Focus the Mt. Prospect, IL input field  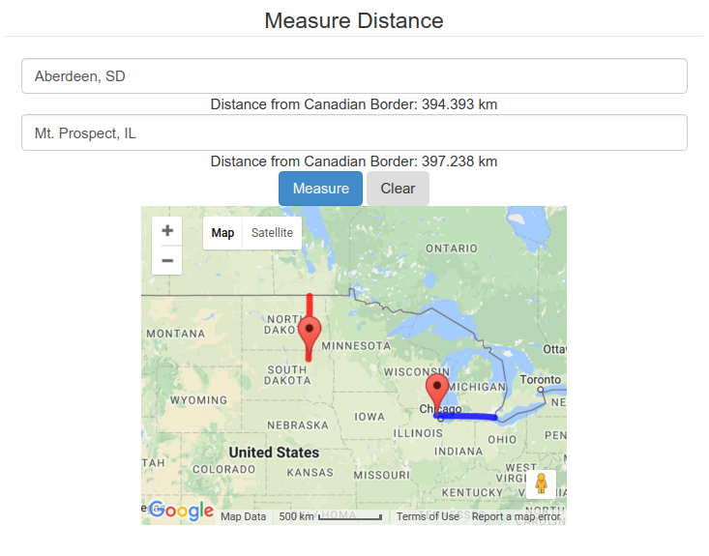354,132
